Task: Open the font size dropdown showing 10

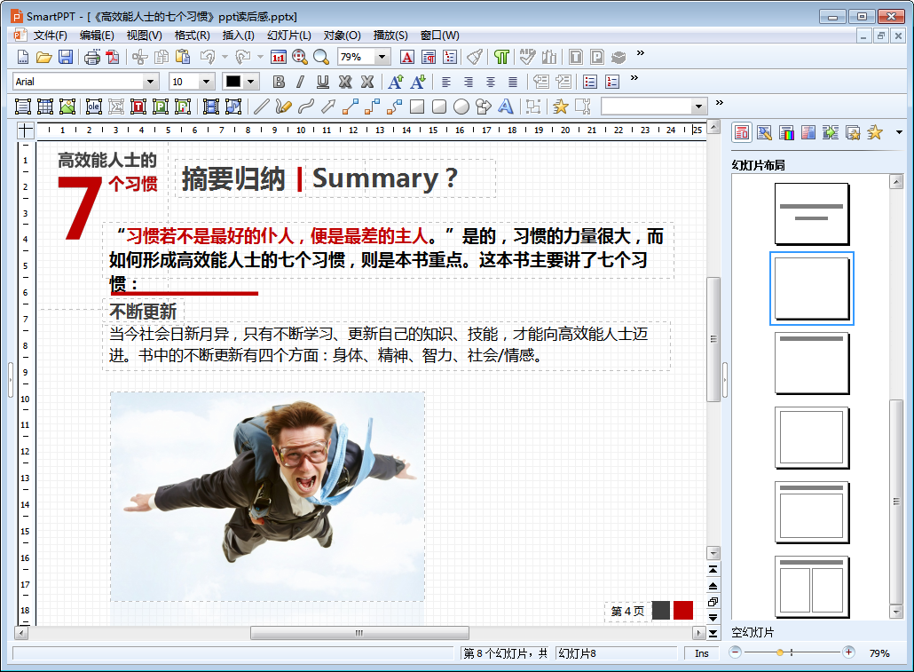Action: coord(206,82)
